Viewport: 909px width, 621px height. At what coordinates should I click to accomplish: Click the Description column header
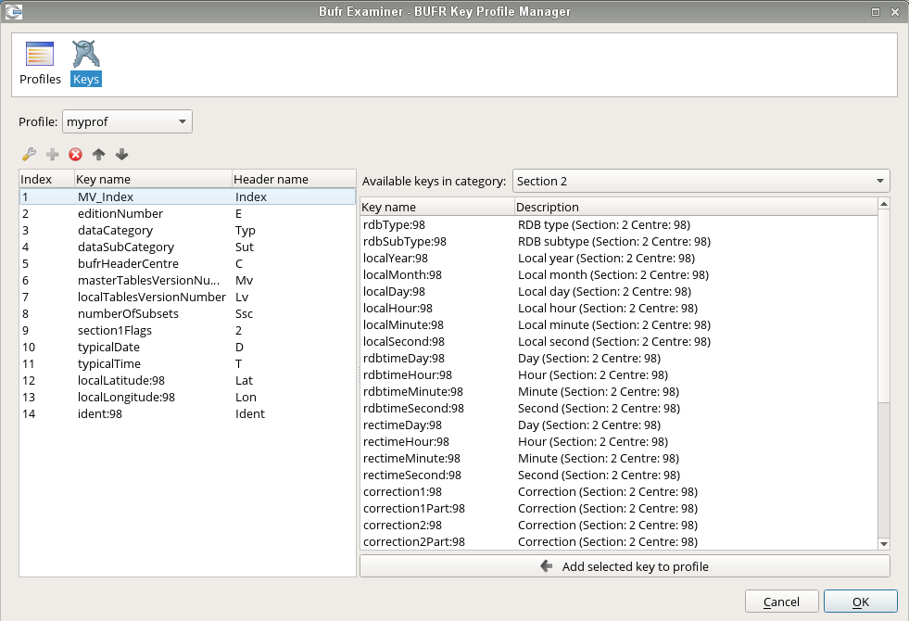[x=696, y=207]
